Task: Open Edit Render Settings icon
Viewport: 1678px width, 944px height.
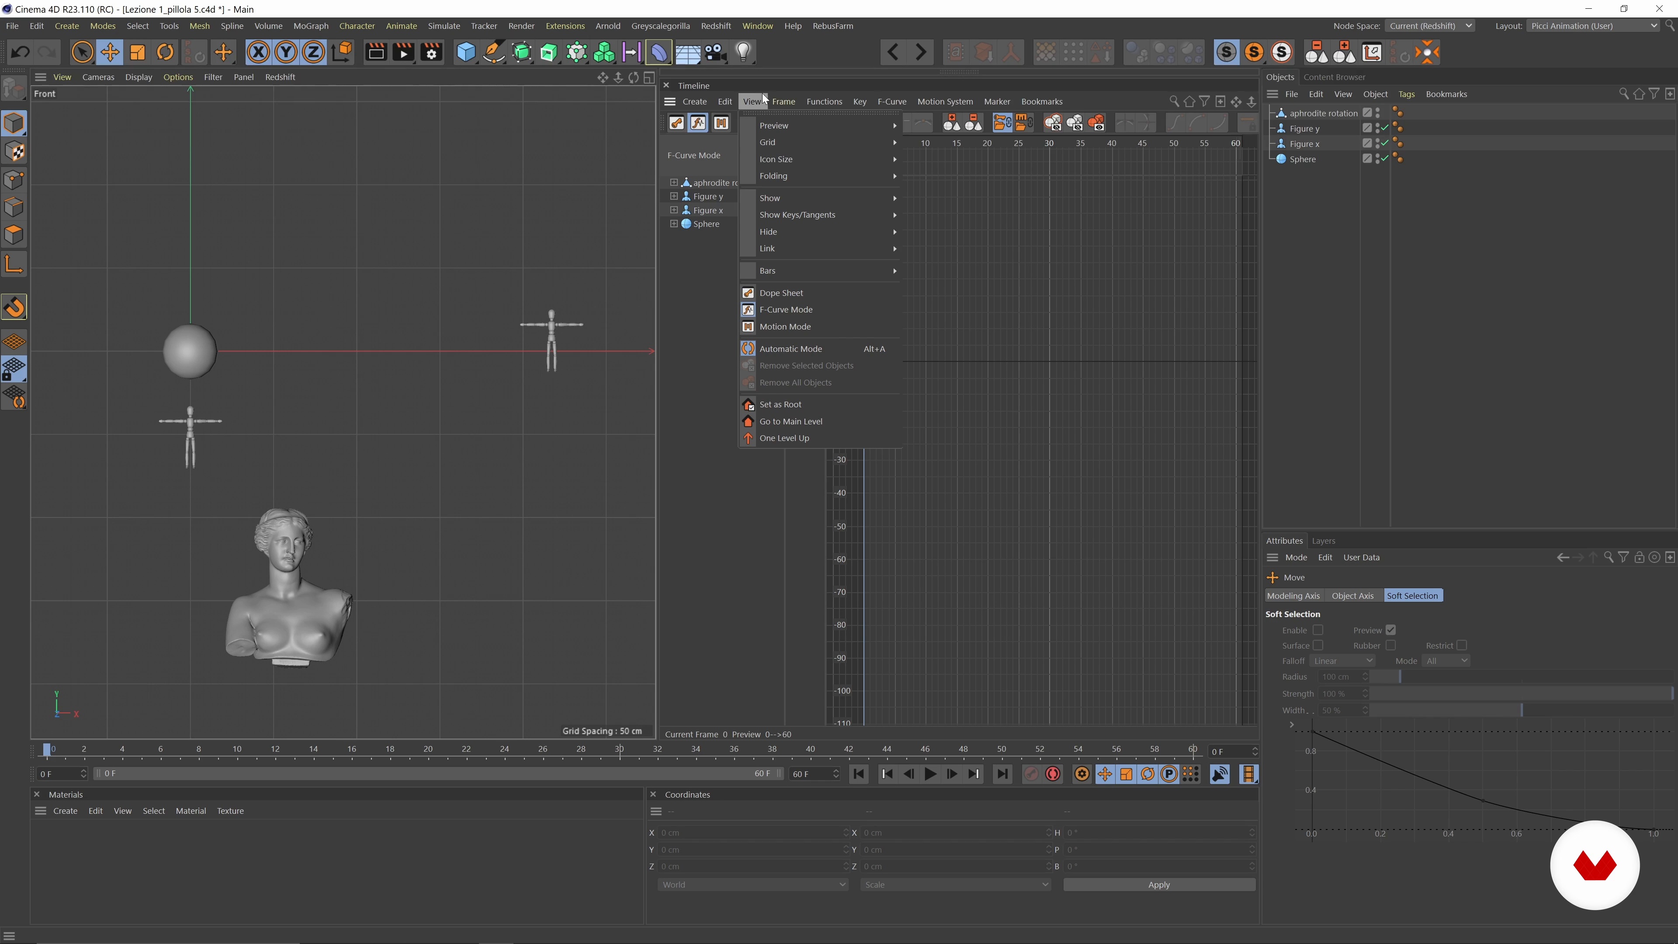Action: tap(431, 52)
